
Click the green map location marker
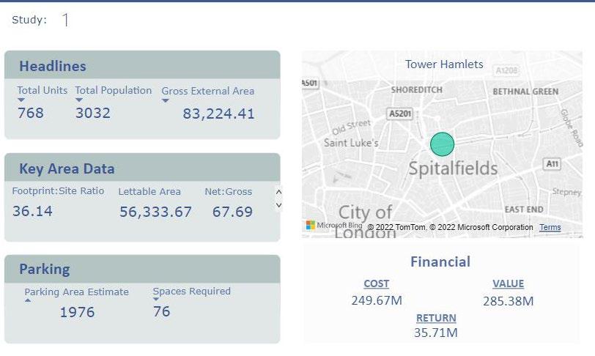442,144
